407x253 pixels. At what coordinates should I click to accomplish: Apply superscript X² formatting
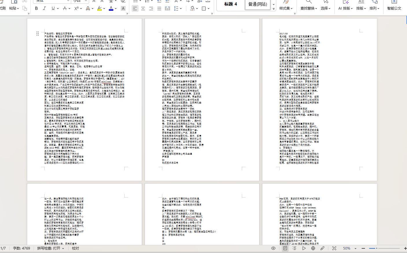click(x=76, y=8)
